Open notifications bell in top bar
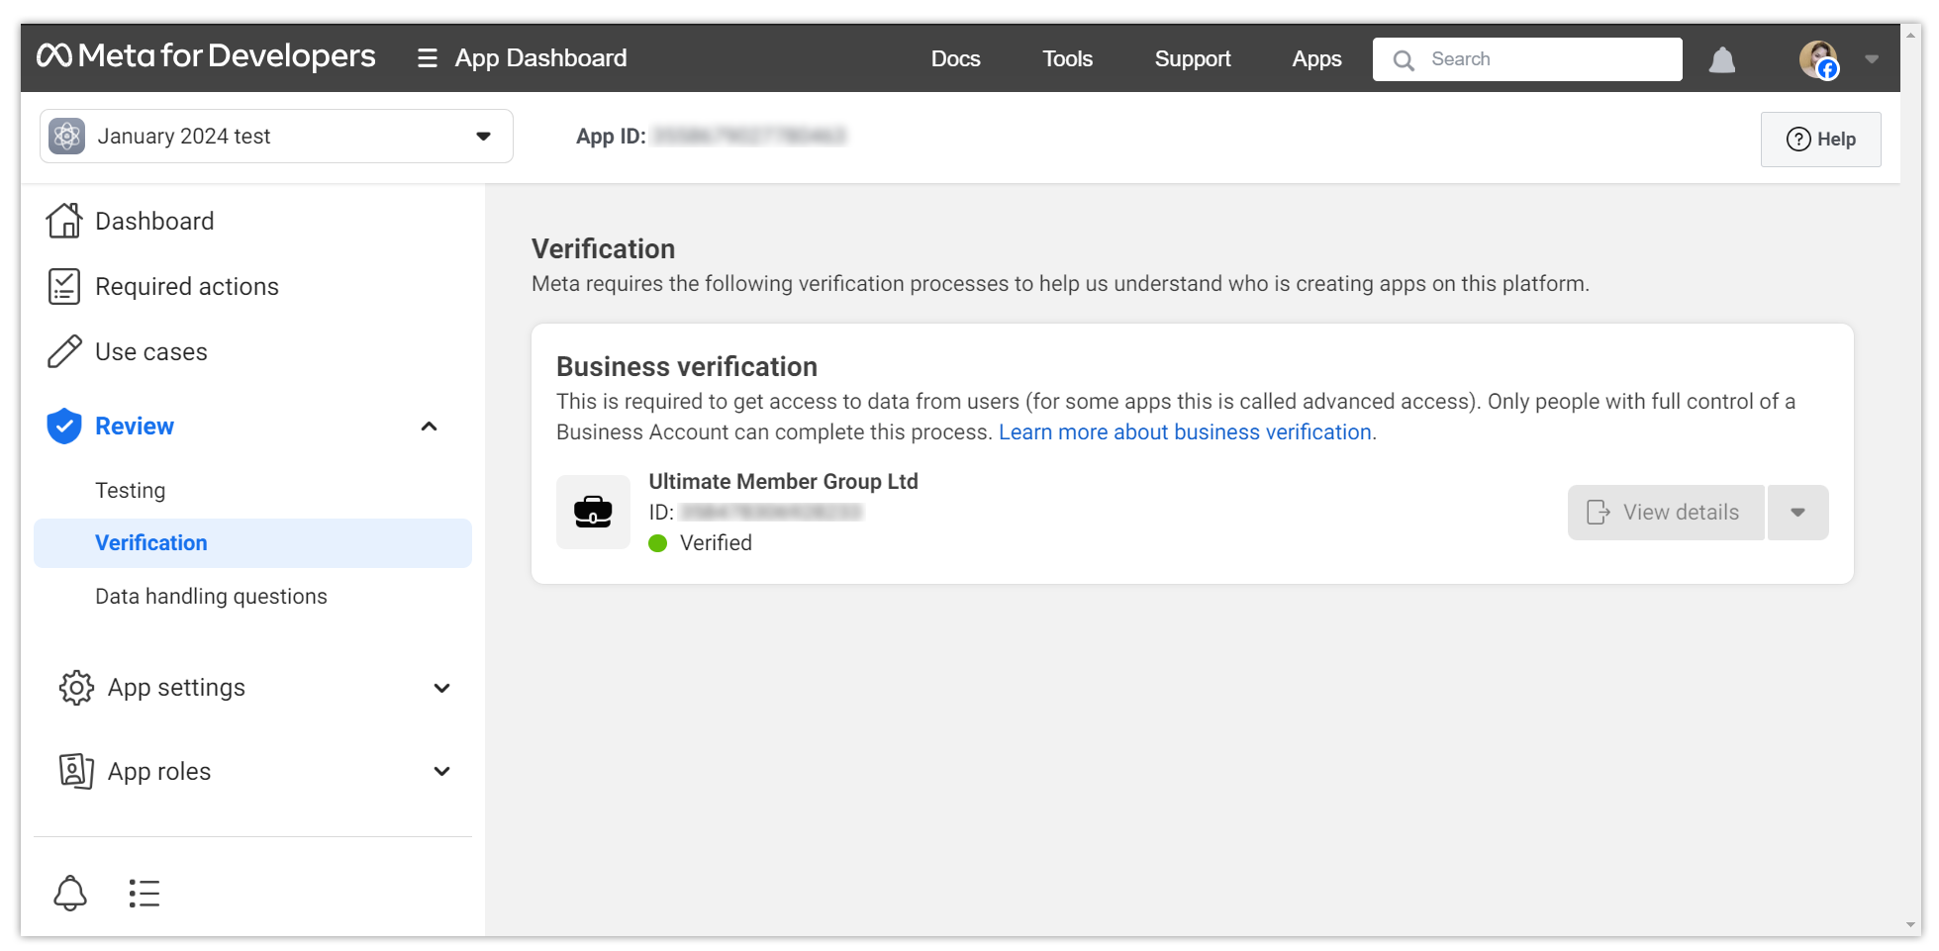 pos(1721,59)
